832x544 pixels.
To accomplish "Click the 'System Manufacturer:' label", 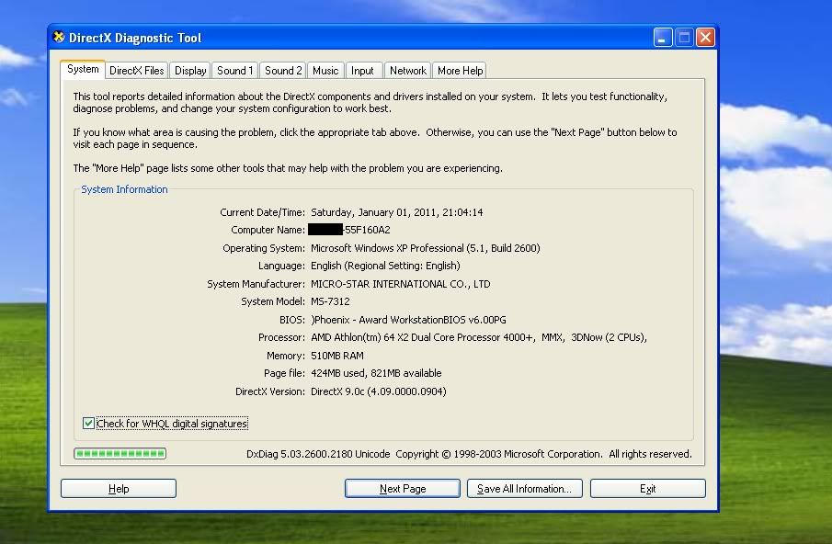I will coord(256,284).
